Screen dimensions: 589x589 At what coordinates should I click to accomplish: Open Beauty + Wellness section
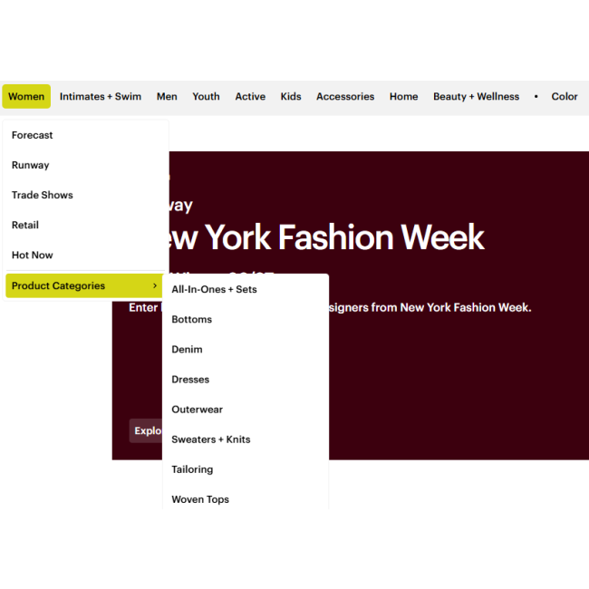[x=476, y=97]
